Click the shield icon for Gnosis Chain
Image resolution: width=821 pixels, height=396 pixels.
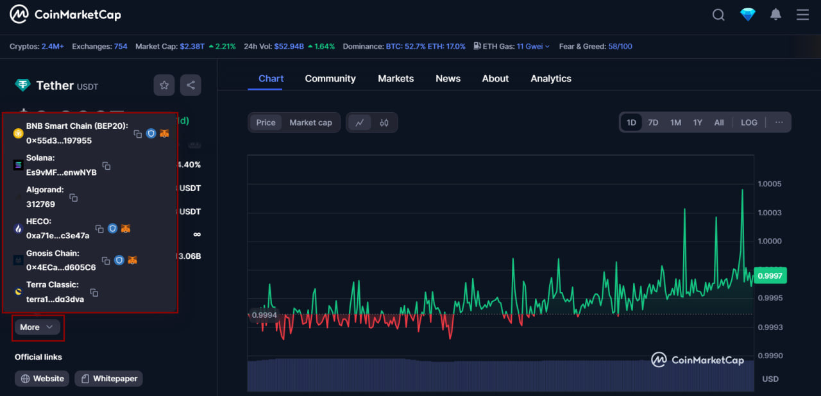tap(119, 260)
